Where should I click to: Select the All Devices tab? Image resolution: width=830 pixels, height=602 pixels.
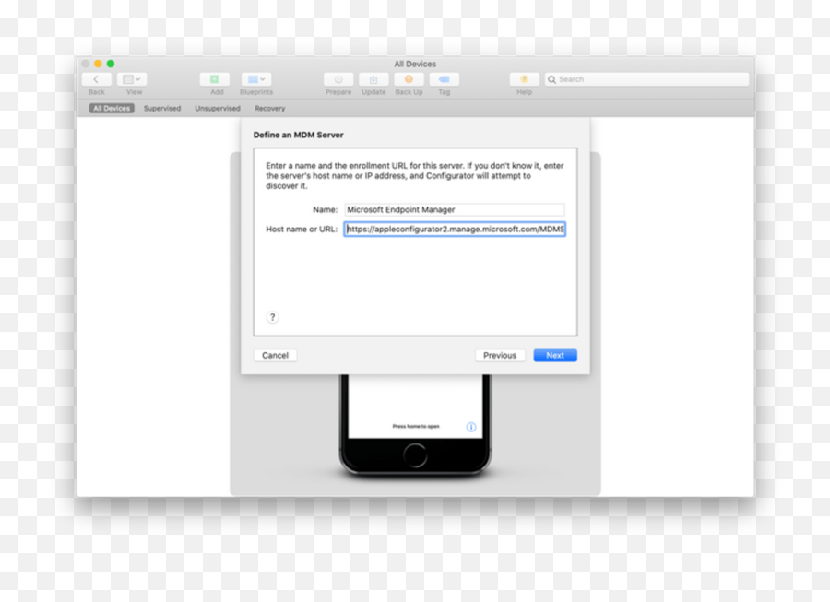(x=112, y=109)
